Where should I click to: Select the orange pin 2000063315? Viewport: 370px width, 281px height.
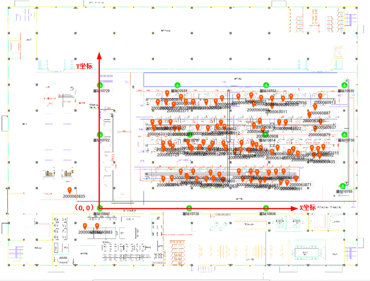coord(323,147)
